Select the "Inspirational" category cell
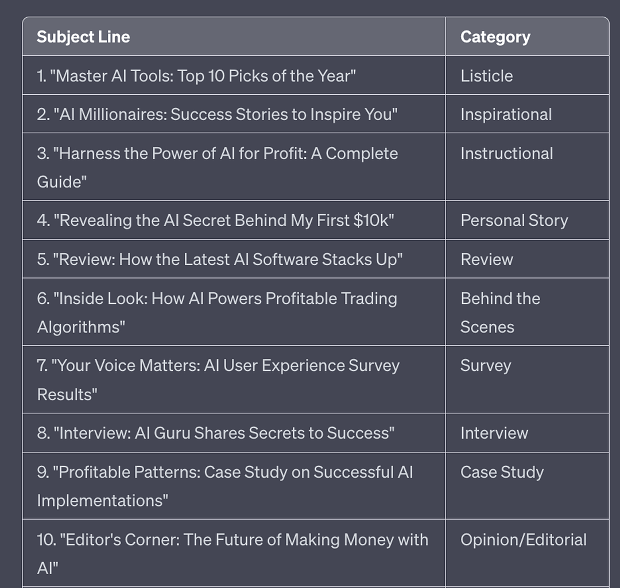Screen dimensions: 620x588 [506, 114]
